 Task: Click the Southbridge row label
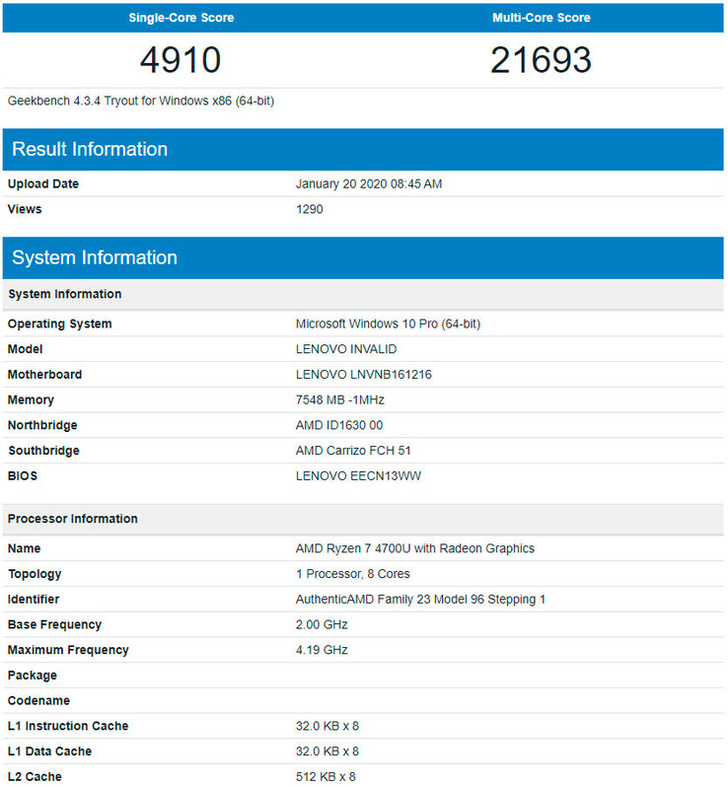[43, 451]
